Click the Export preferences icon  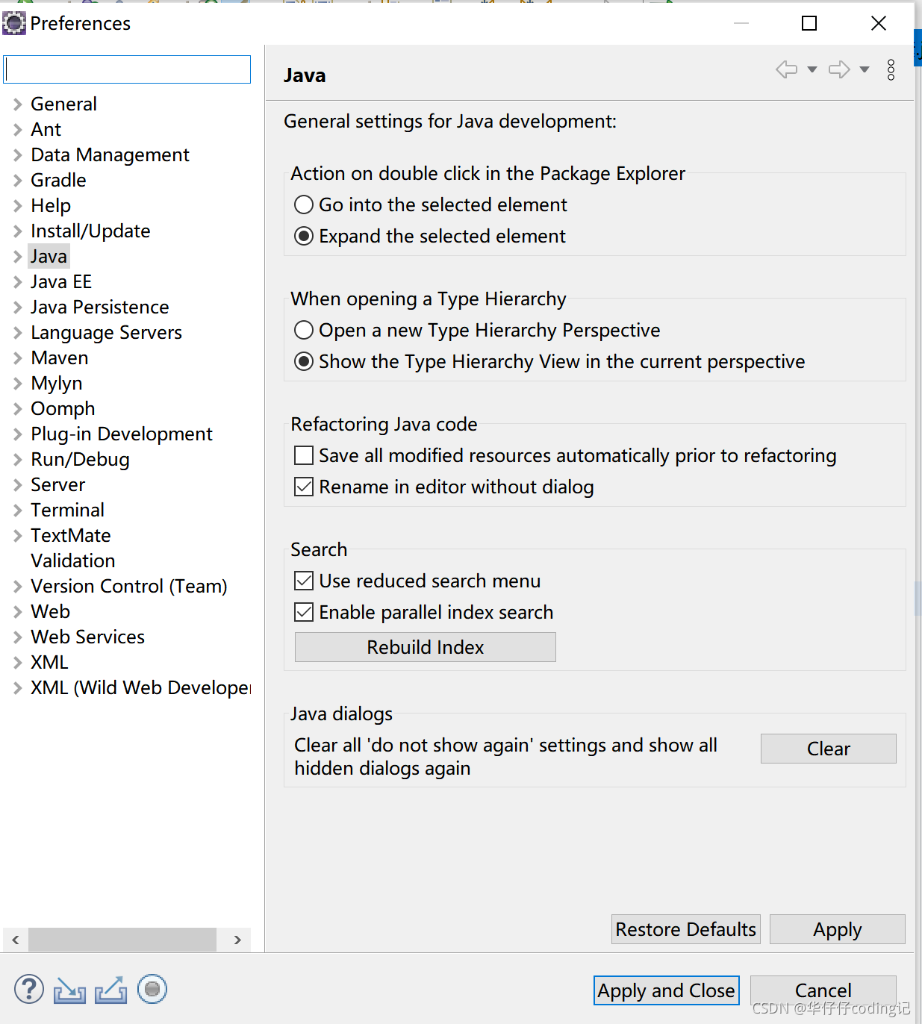pos(110,989)
